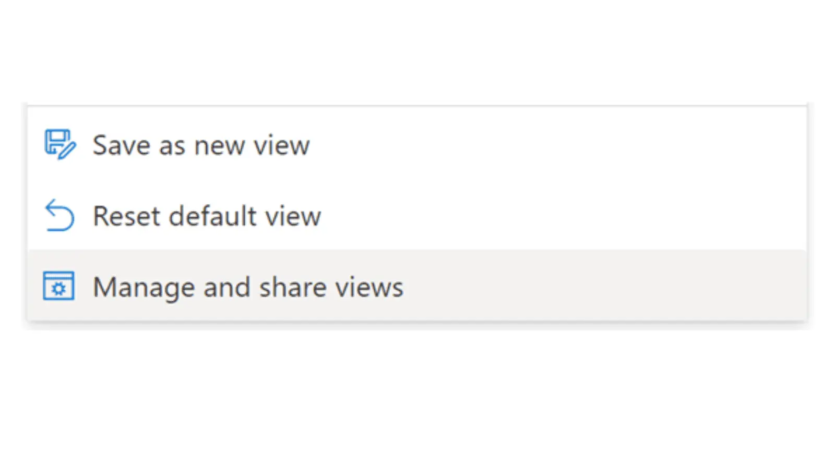The image size is (835, 469).
Task: Click the undo arrow reset icon
Action: tap(59, 215)
